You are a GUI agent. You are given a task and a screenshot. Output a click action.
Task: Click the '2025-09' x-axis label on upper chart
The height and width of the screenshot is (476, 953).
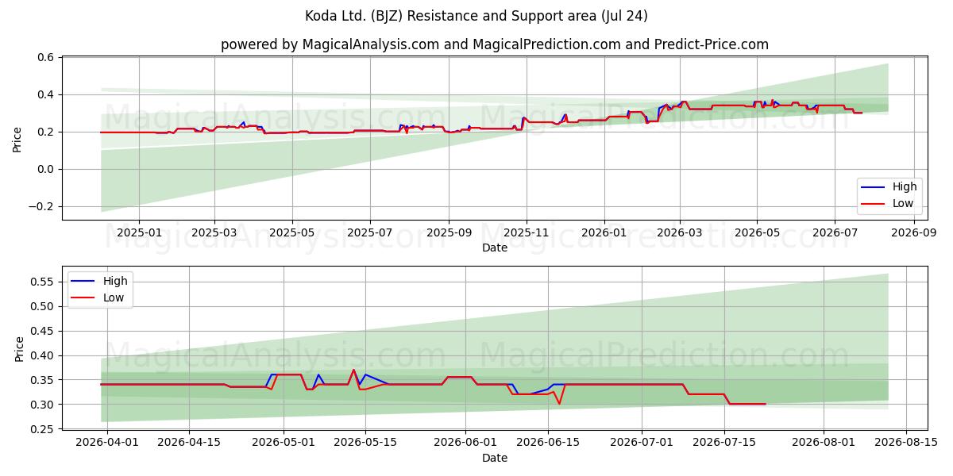point(449,232)
